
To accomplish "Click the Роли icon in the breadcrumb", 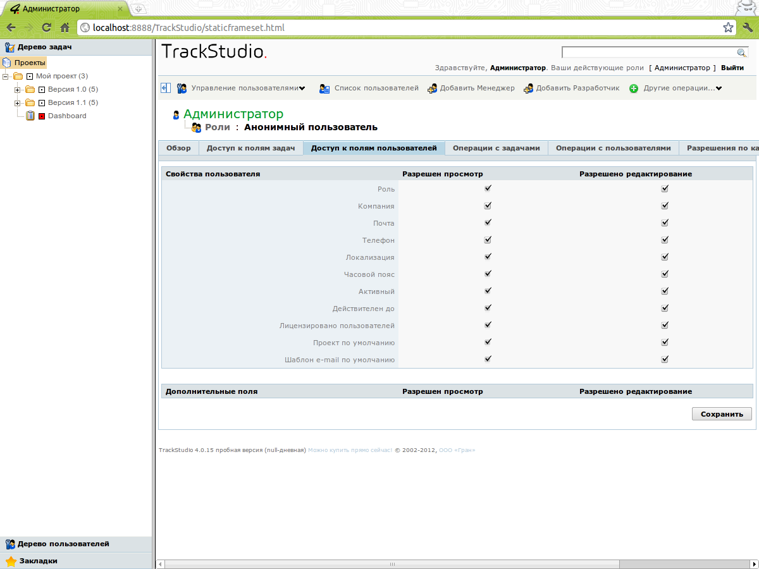I will (x=197, y=128).
